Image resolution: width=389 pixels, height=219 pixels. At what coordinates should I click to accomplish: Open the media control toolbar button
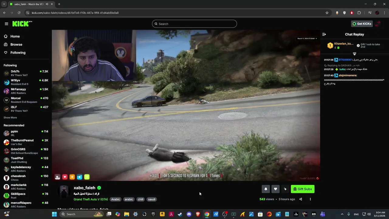coord(370,13)
